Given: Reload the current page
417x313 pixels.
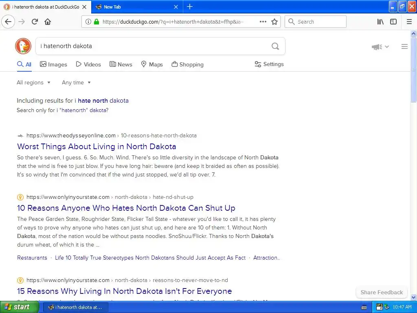Looking at the screenshot, I should [x=35, y=22].
